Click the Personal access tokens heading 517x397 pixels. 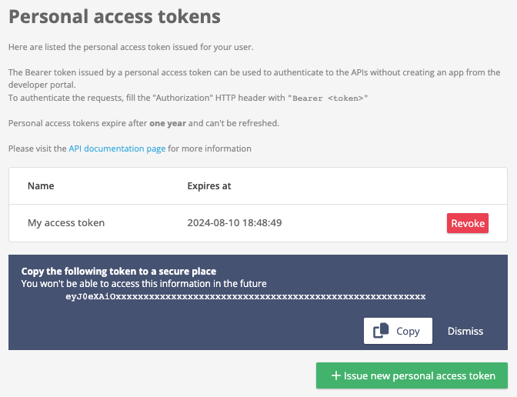(x=115, y=16)
